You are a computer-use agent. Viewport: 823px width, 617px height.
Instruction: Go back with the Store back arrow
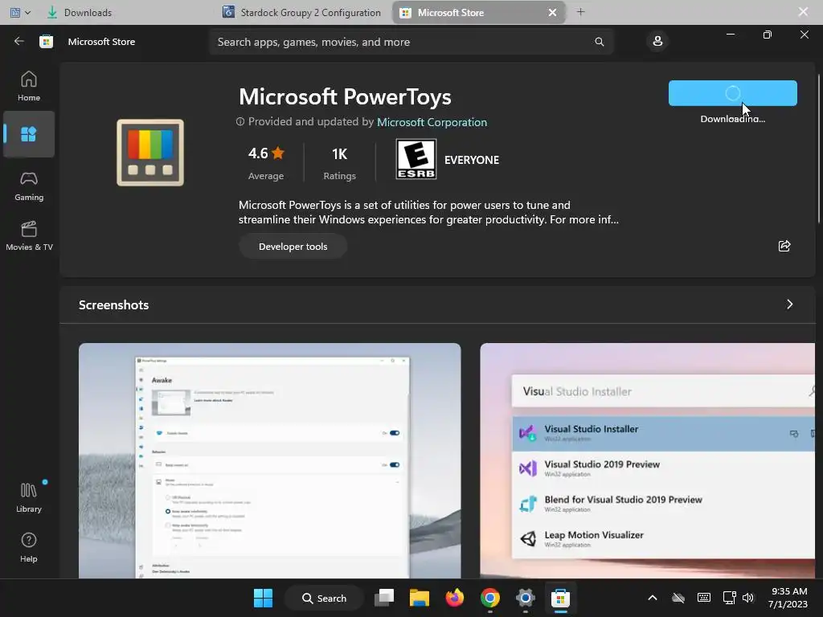tap(19, 42)
